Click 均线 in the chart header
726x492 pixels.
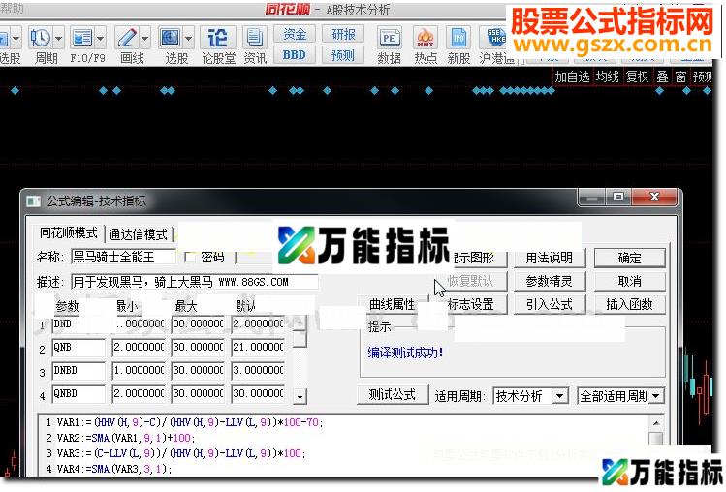608,77
